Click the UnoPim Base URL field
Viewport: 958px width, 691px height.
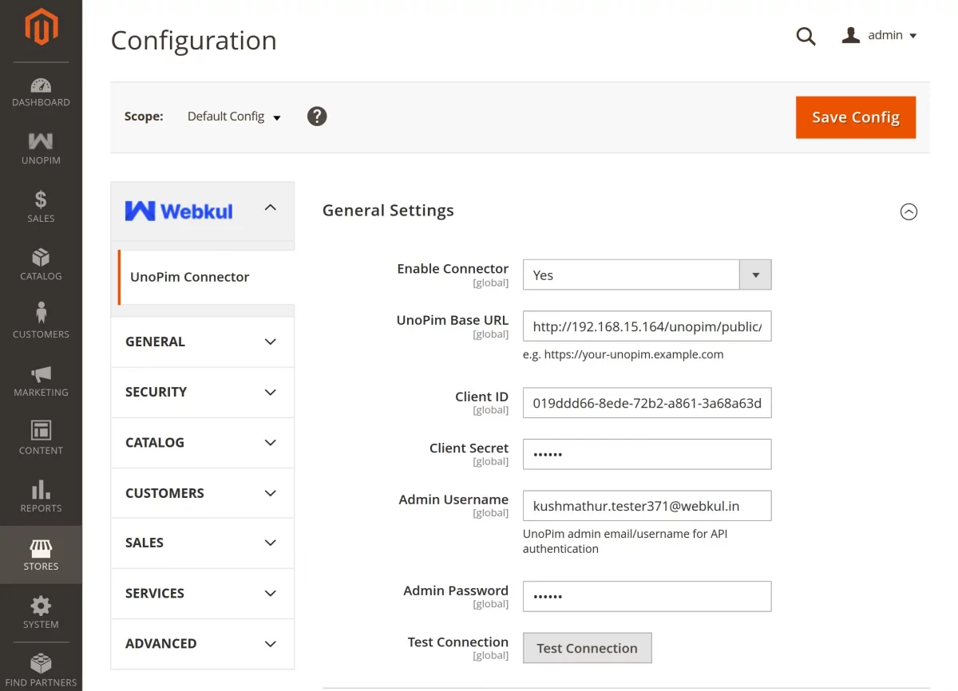(x=647, y=326)
